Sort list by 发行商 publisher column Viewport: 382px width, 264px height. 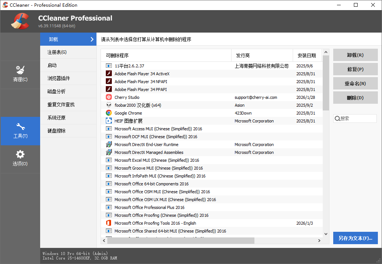tap(262, 55)
